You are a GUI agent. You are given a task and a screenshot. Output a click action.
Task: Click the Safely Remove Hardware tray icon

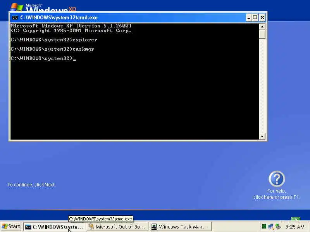coord(278,226)
